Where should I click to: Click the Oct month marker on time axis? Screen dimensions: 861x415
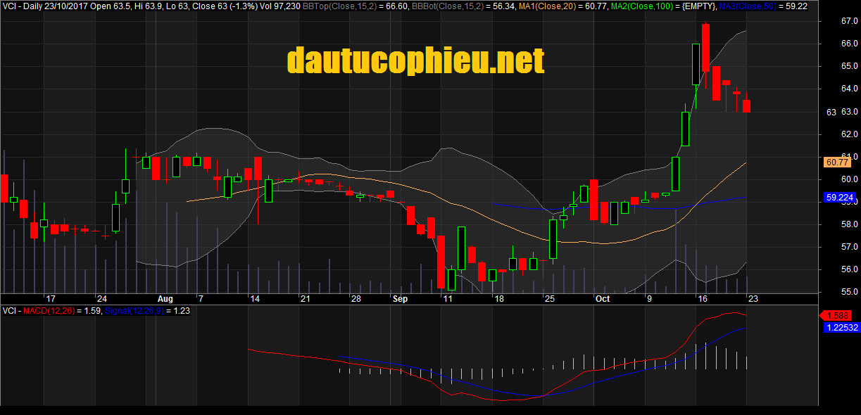point(603,299)
